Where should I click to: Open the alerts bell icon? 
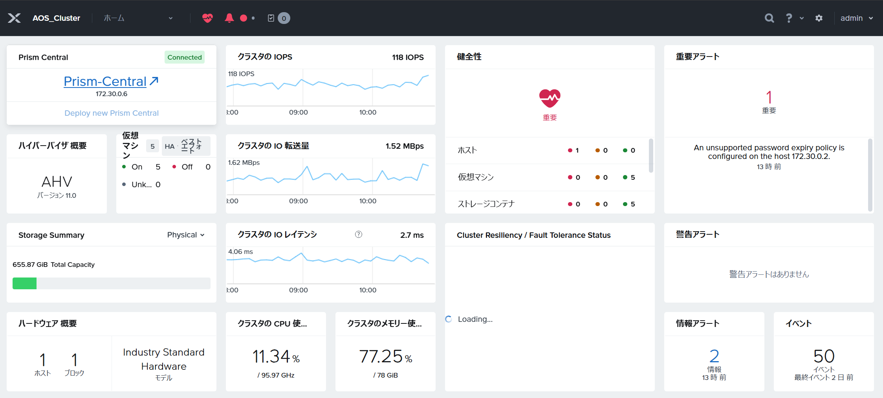coord(229,18)
